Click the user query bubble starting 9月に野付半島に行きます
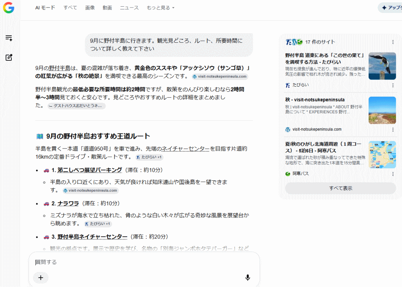This screenshot has width=402, height=287. point(169,45)
